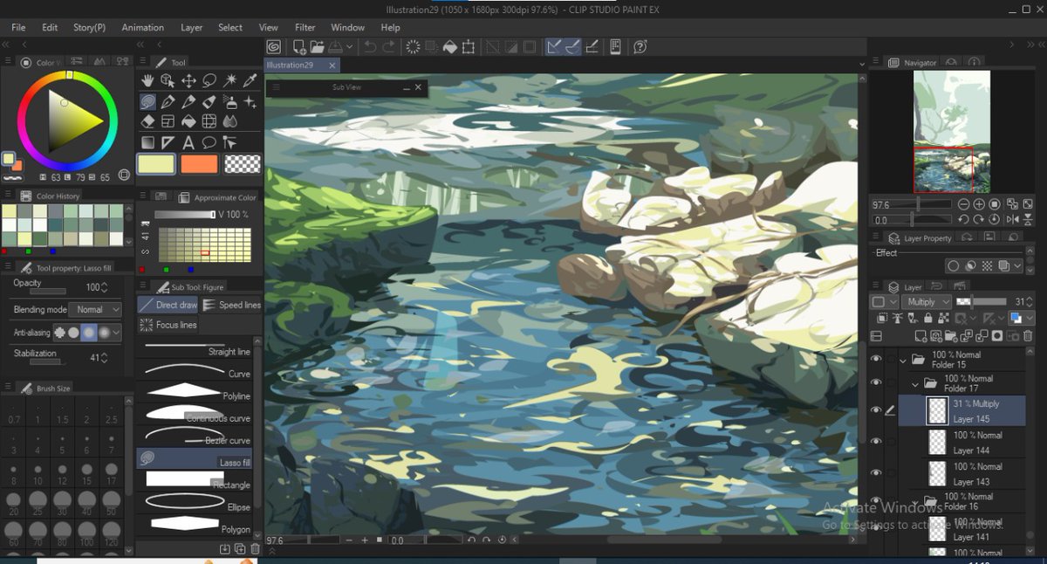Select the Balloon tool
1047x564 pixels.
(x=209, y=142)
